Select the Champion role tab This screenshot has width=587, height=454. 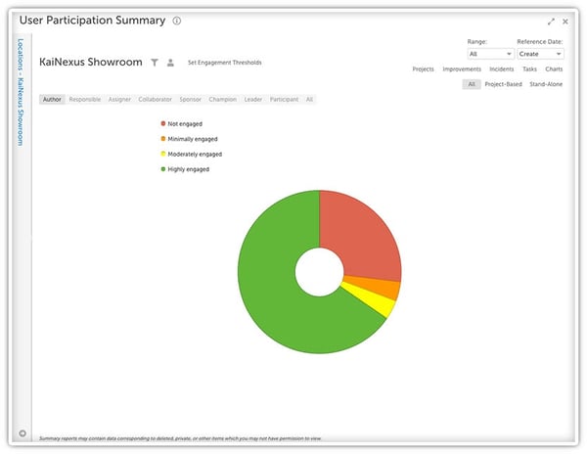pos(223,99)
